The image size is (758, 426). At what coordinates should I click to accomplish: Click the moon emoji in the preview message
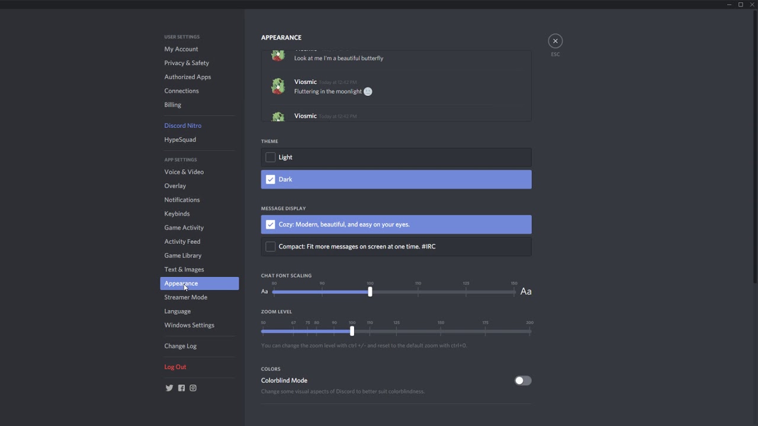(x=368, y=92)
